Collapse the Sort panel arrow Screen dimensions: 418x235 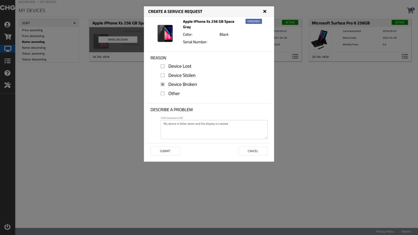click(74, 23)
